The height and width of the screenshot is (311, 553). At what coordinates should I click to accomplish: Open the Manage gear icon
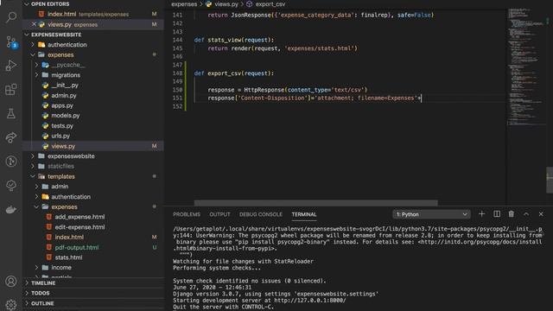click(x=11, y=305)
